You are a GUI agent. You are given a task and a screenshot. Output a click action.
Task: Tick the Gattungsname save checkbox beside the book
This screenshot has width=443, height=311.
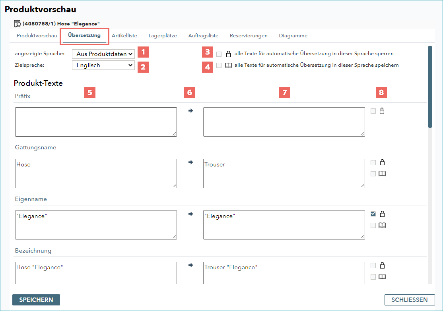tap(373, 174)
